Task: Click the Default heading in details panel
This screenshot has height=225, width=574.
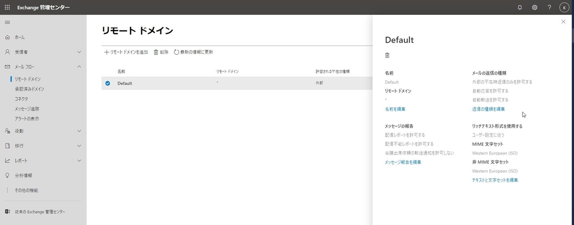Action: pyautogui.click(x=399, y=40)
